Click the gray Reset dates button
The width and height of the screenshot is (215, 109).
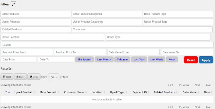point(172,59)
